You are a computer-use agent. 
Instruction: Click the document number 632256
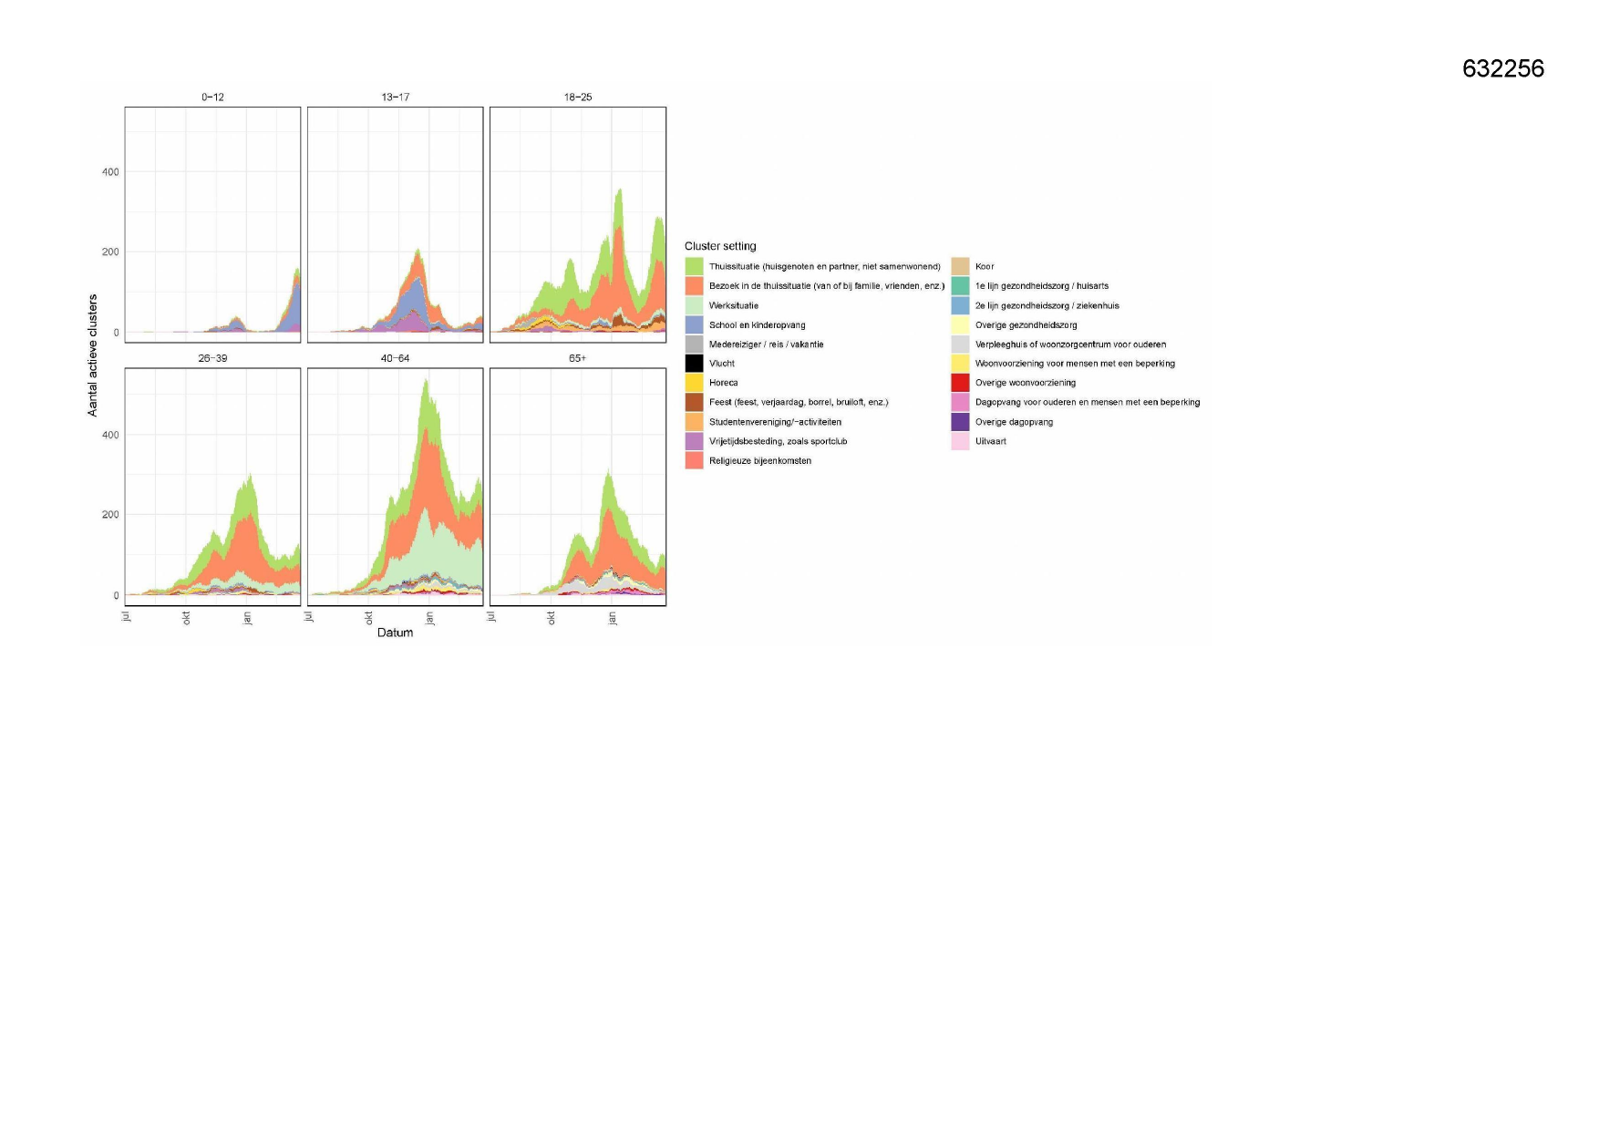(x=1502, y=68)
